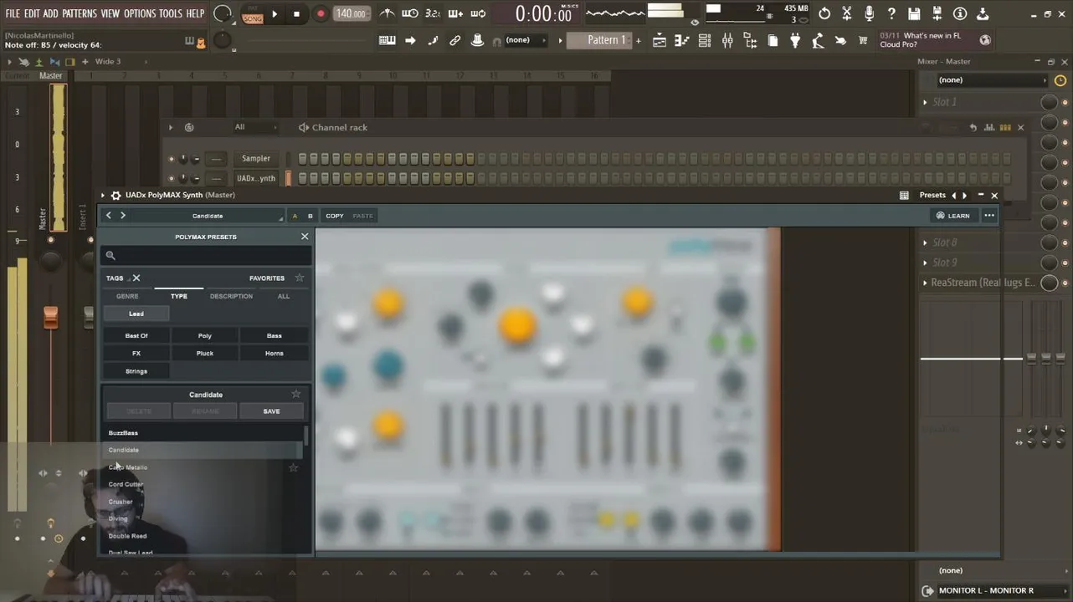Toggle the Sampler channel mute LED
The width and height of the screenshot is (1073, 602).
[172, 159]
